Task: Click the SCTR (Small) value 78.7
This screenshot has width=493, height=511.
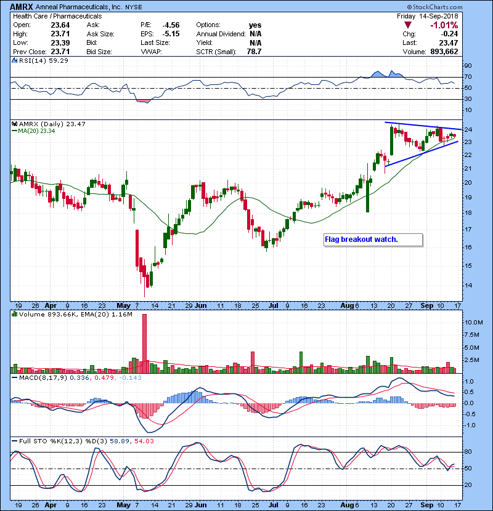Action: point(254,52)
